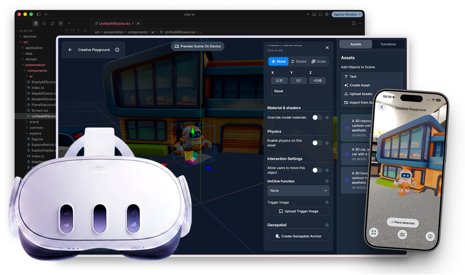Click the camera capture icon on phone
465x275 pixels.
point(402,235)
